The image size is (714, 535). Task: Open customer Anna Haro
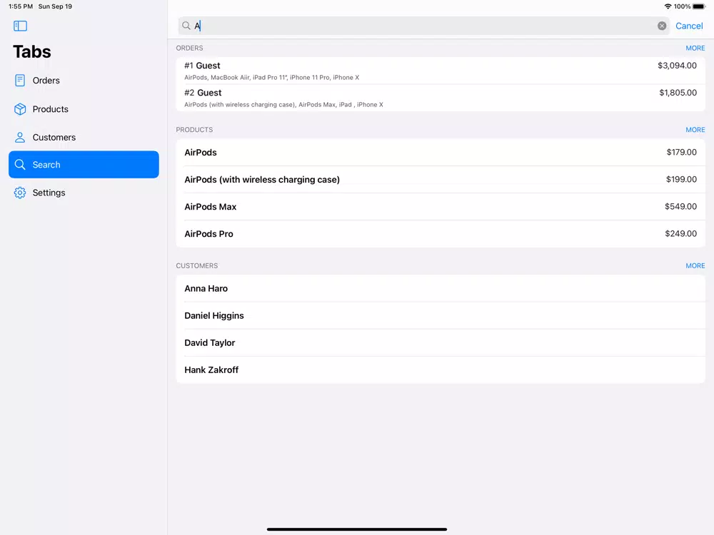pos(441,288)
